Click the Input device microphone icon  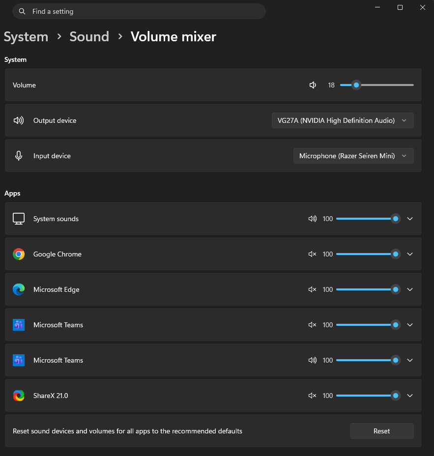point(19,156)
